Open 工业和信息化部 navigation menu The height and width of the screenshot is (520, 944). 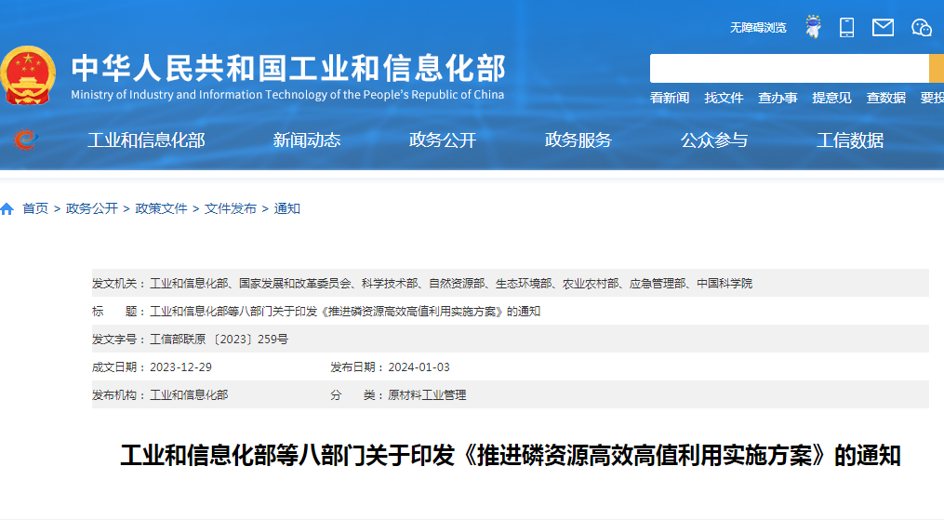pyautogui.click(x=146, y=140)
